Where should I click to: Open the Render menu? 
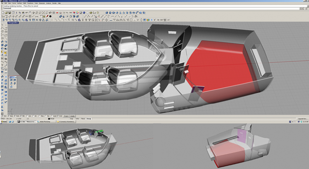tap(55, 3)
